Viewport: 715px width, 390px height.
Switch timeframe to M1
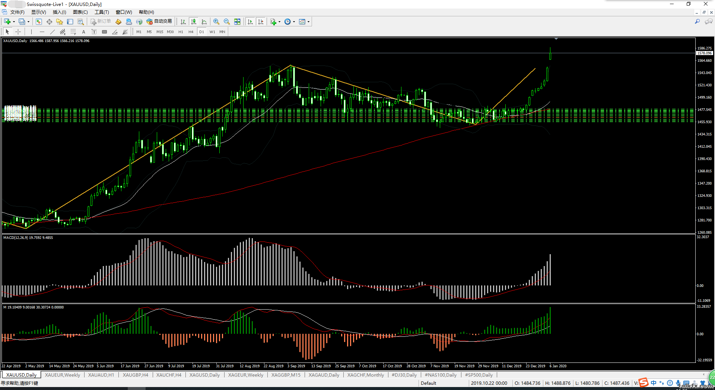[139, 32]
